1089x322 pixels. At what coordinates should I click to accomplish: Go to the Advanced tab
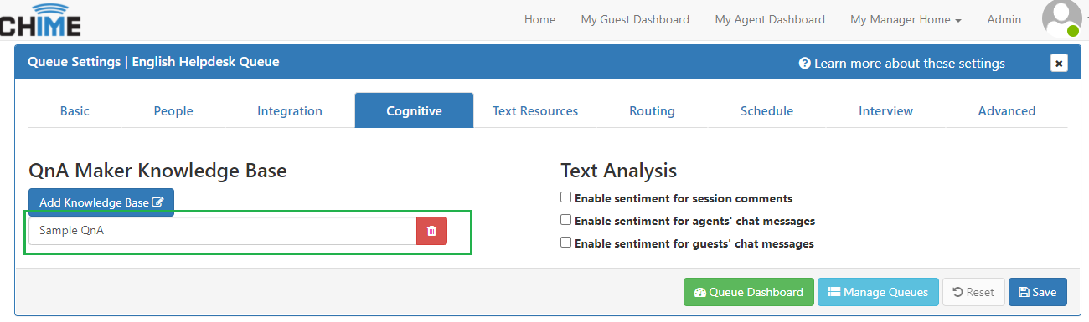(x=1007, y=110)
